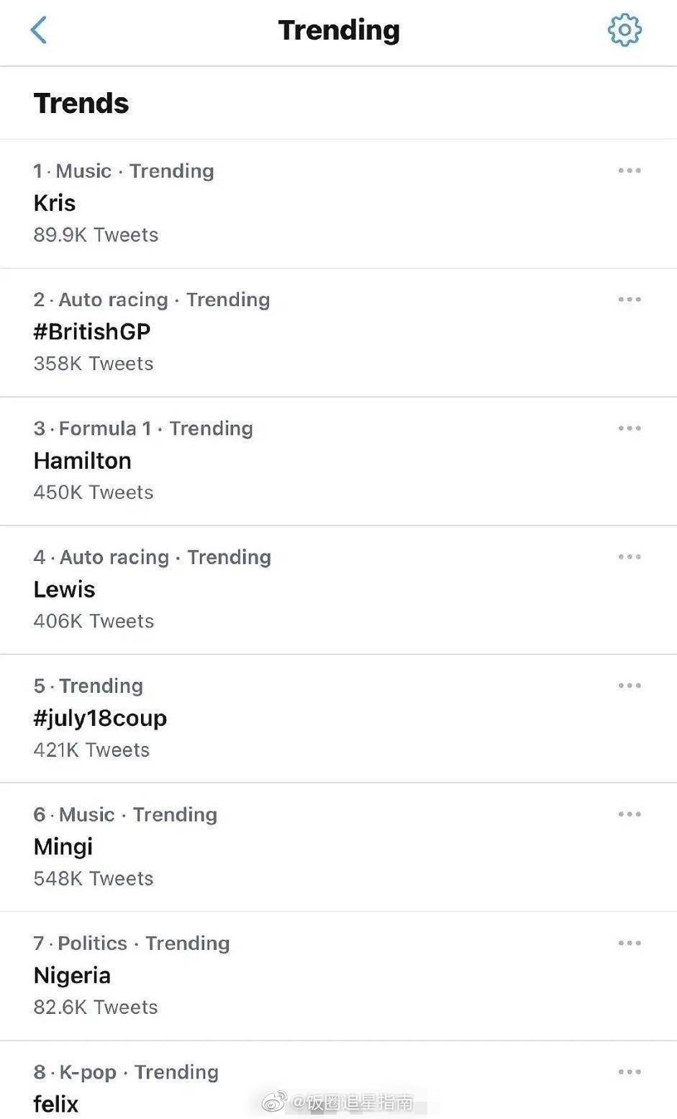Open the #BritishGP hashtag trend
Image resolution: width=677 pixels, height=1119 pixels.
92,332
